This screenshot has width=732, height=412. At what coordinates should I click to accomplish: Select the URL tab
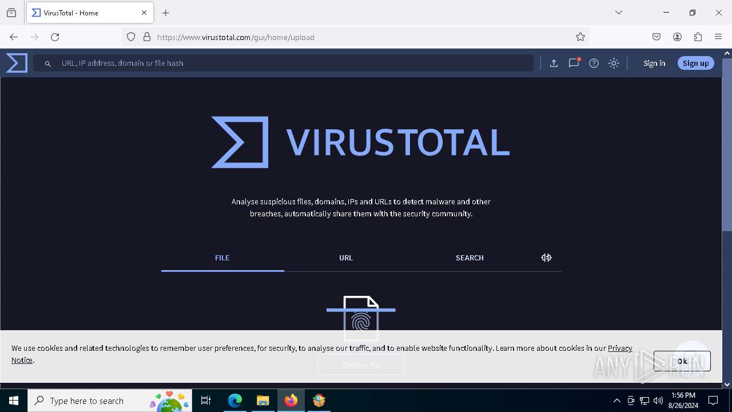(346, 258)
